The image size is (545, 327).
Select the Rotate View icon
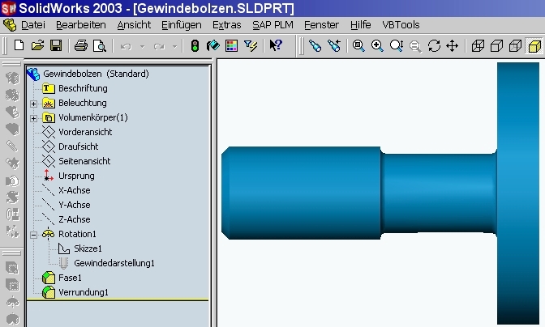[x=434, y=45]
